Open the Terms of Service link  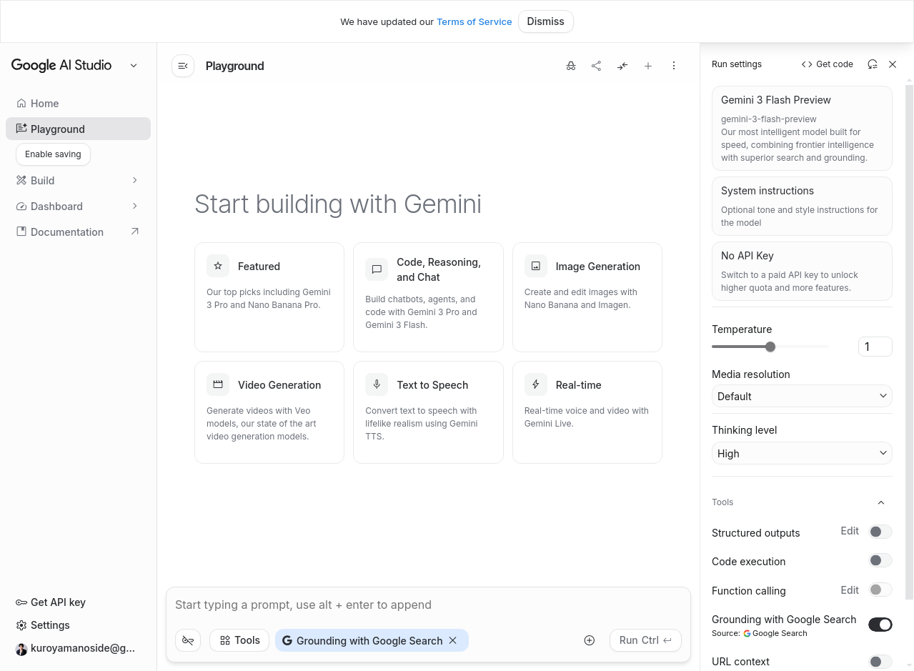474,21
